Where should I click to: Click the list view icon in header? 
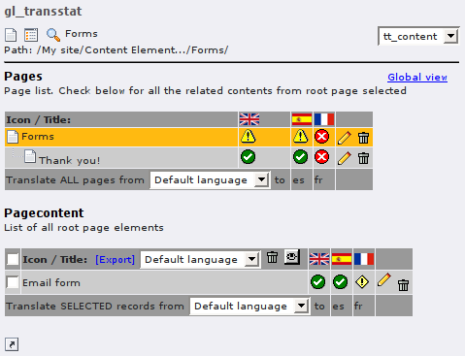(x=31, y=35)
